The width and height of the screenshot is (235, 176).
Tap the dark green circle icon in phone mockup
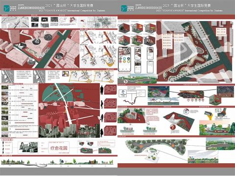point(120,58)
